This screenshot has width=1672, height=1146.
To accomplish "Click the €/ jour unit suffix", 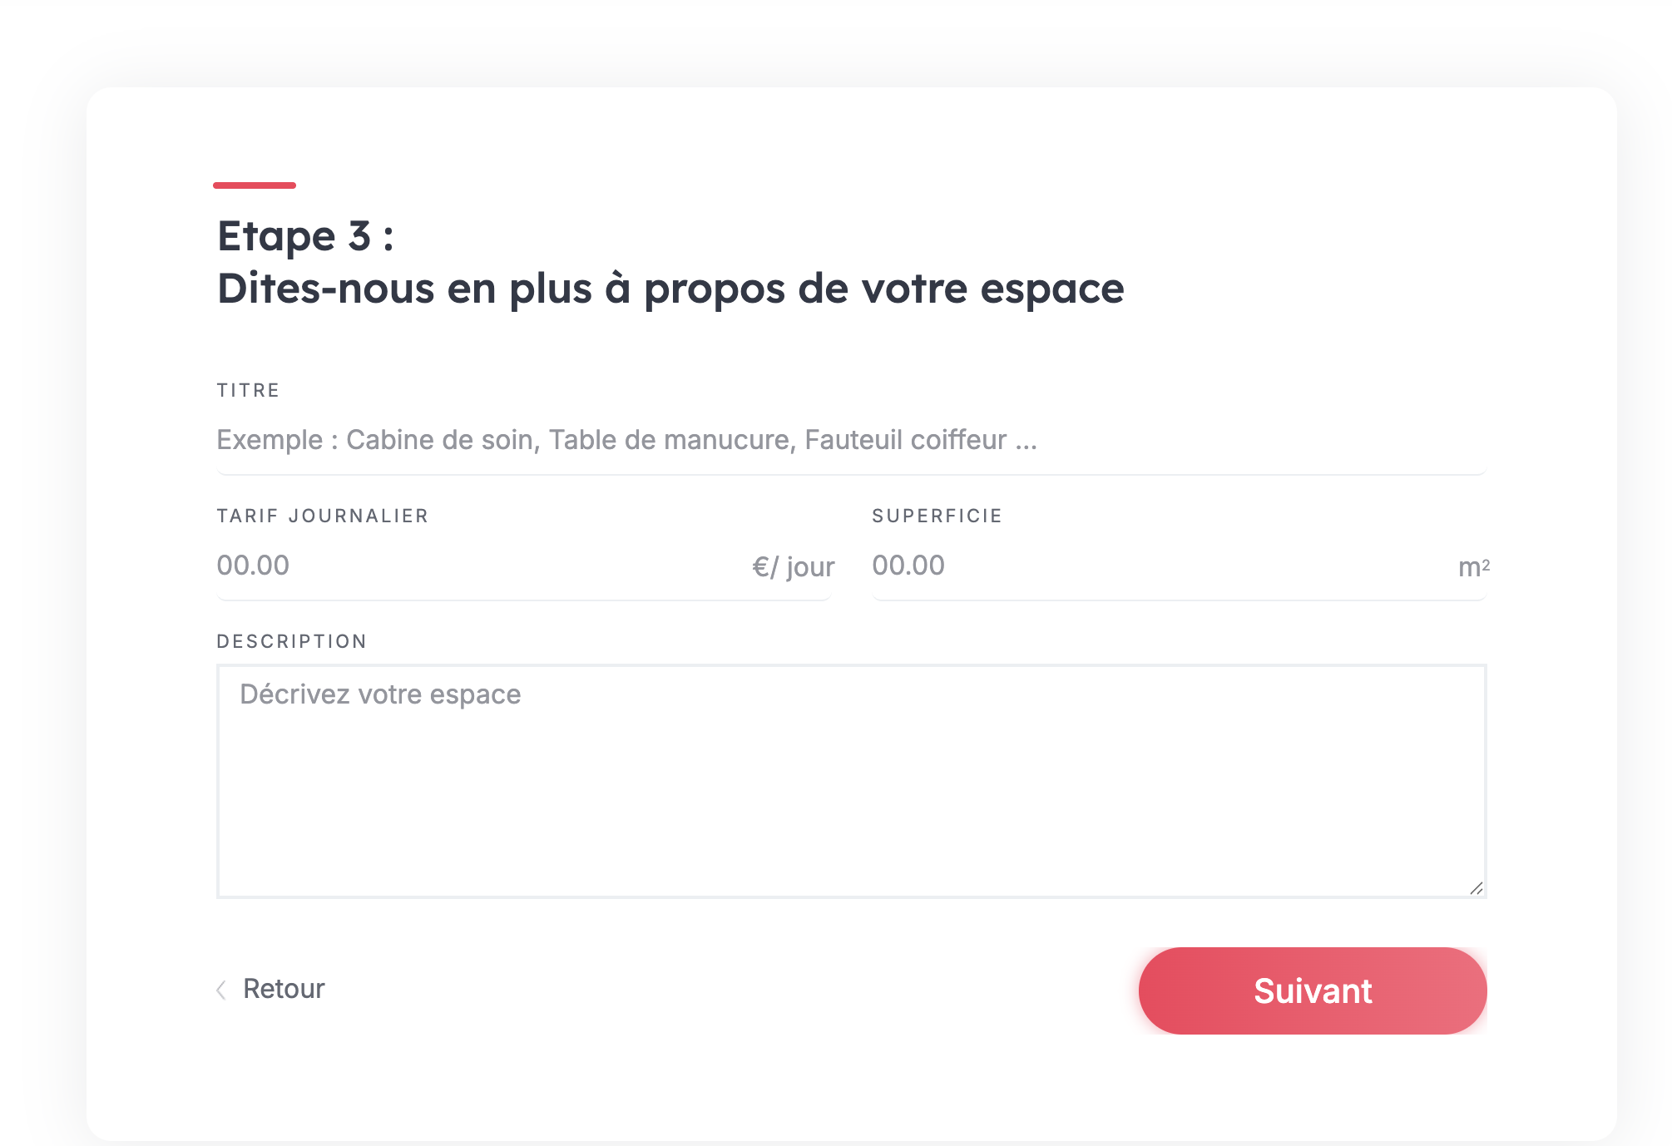I will click(793, 567).
